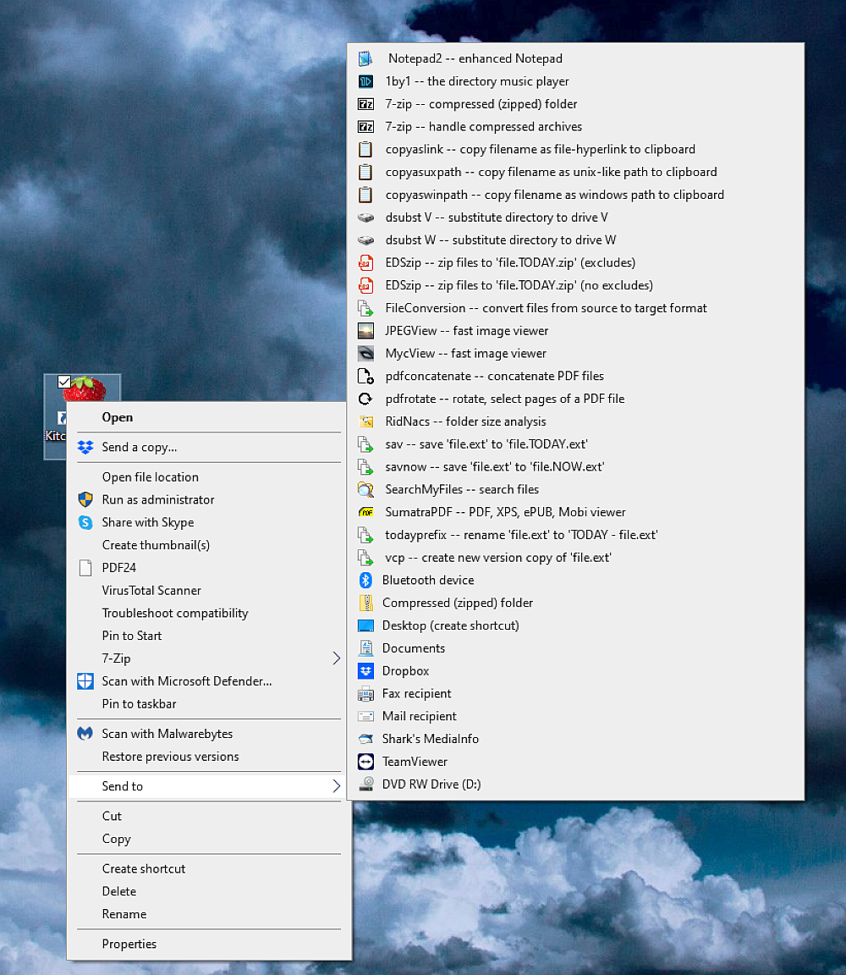Image resolution: width=846 pixels, height=975 pixels.
Task: Click the SearchMyFiles magnifier icon
Action: coord(365,490)
